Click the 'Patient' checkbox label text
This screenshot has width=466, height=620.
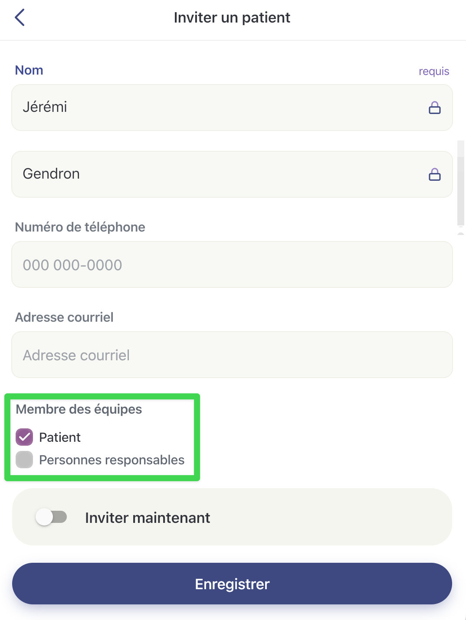coord(60,437)
